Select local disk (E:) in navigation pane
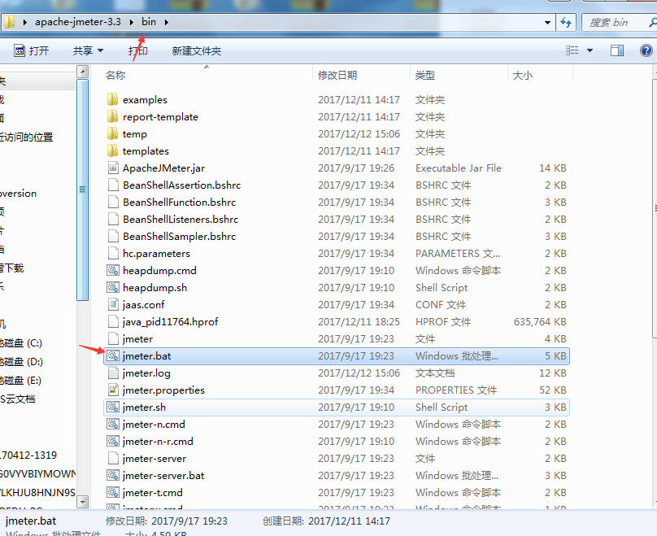The width and height of the screenshot is (657, 536). 21,381
